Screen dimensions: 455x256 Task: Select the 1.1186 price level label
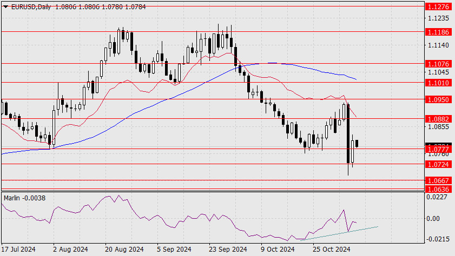(x=438, y=32)
